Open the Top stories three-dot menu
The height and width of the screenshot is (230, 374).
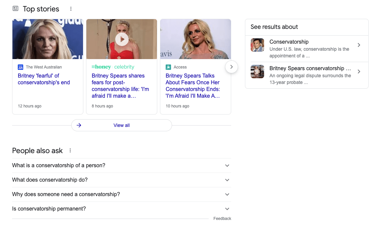pos(71,9)
